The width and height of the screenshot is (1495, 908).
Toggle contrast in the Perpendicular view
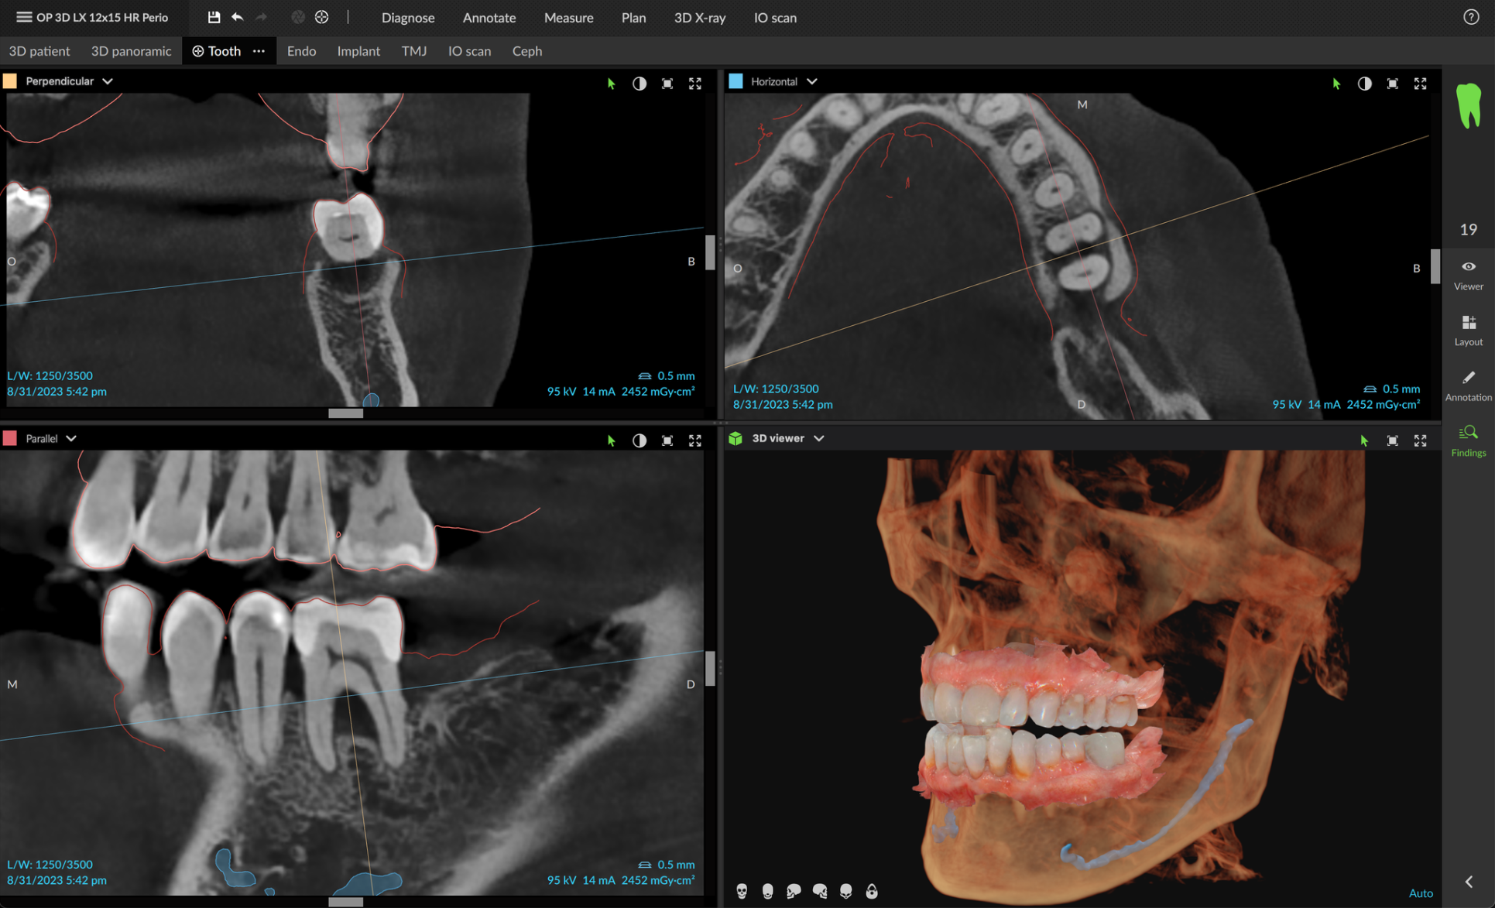(x=639, y=84)
